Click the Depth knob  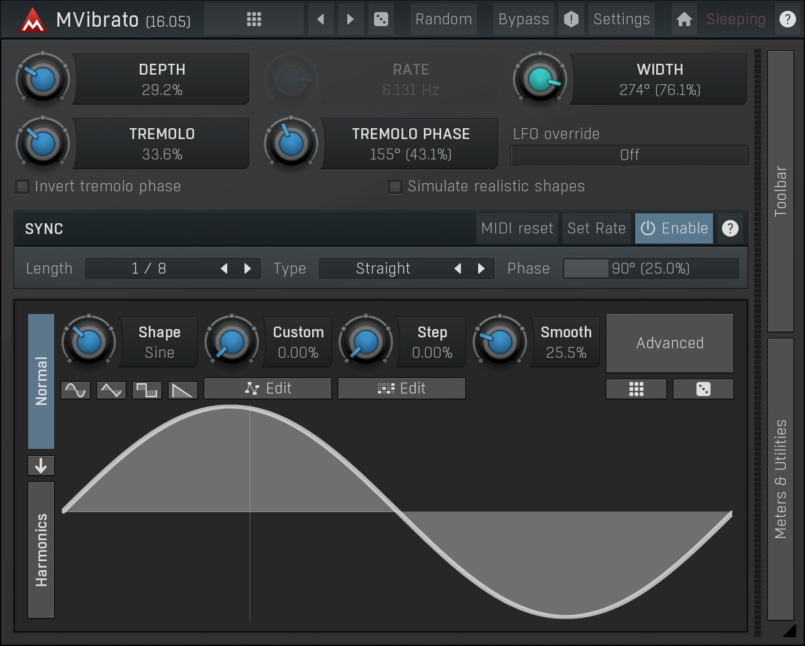coord(43,79)
